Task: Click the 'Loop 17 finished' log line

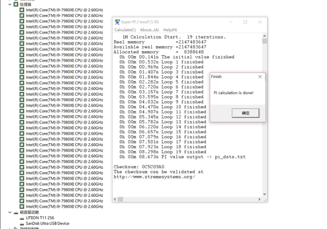Action: (x=163, y=142)
